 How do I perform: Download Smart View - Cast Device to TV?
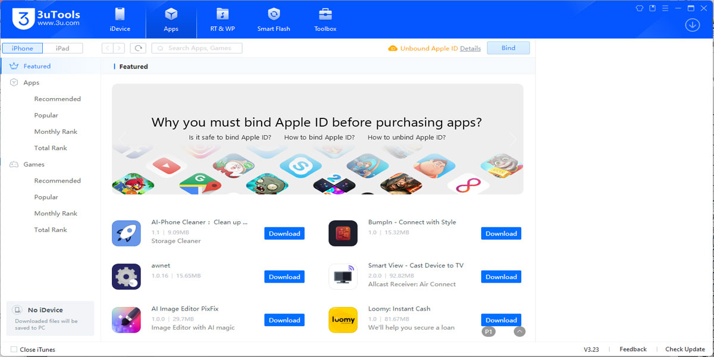[501, 277]
